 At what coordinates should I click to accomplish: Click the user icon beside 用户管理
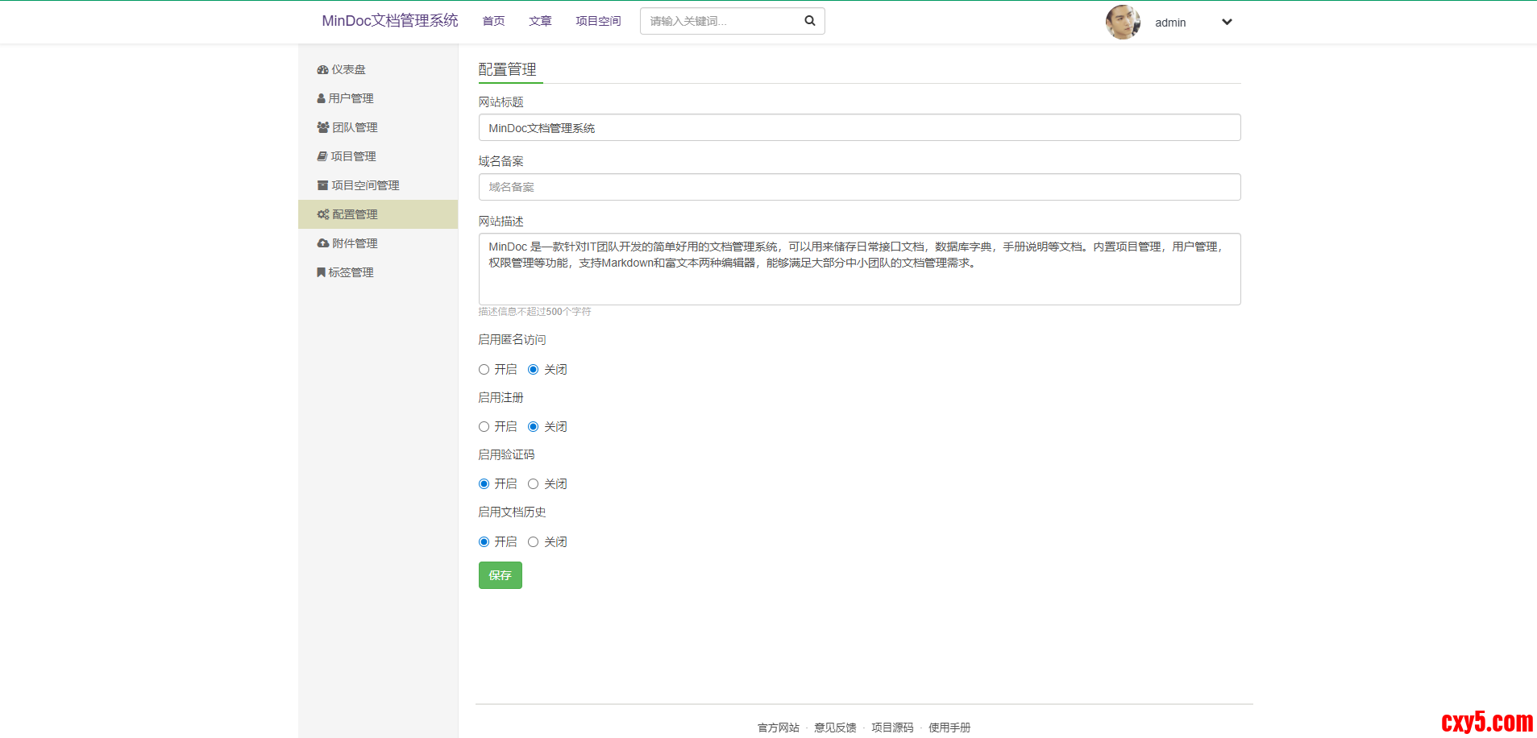pyautogui.click(x=321, y=98)
